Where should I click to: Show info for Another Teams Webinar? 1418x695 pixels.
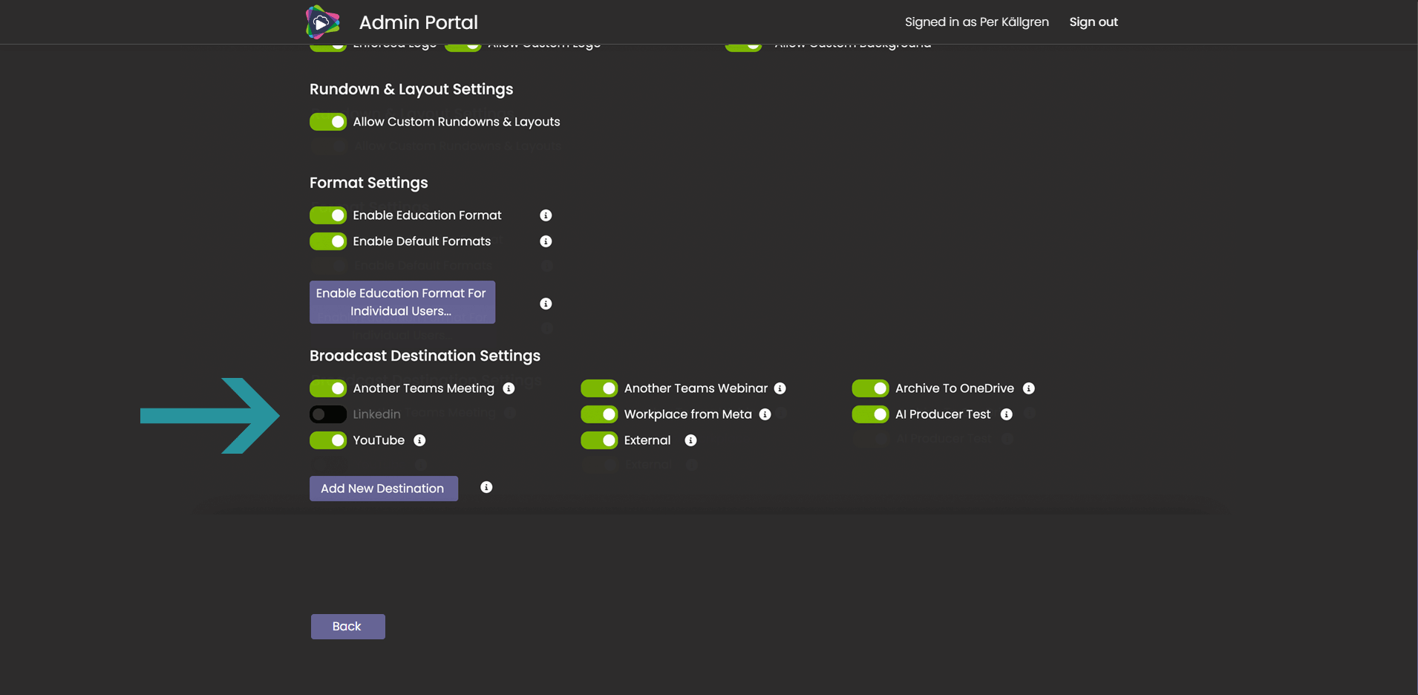click(780, 388)
